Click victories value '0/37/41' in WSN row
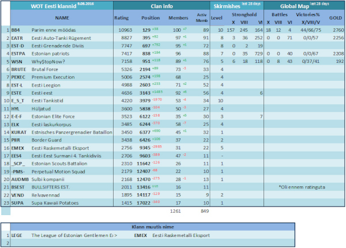 pyautogui.click(x=310, y=61)
